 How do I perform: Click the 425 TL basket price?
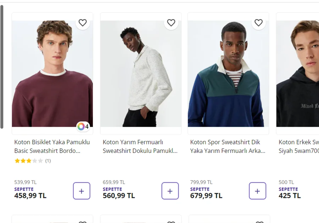click(x=290, y=195)
